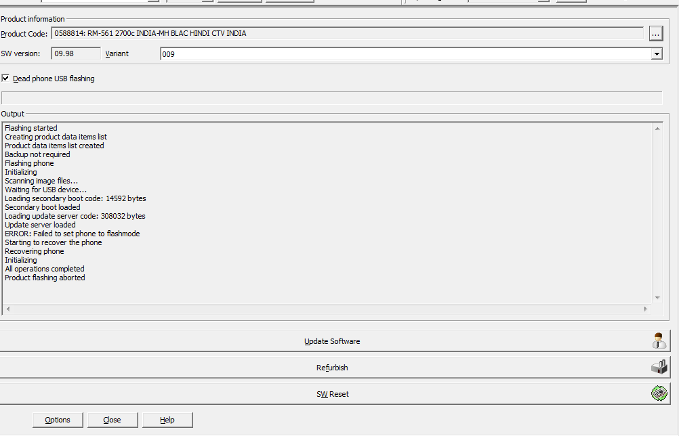Click the Update Software technician icon
Image resolution: width=679 pixels, height=436 pixels.
[x=659, y=341]
